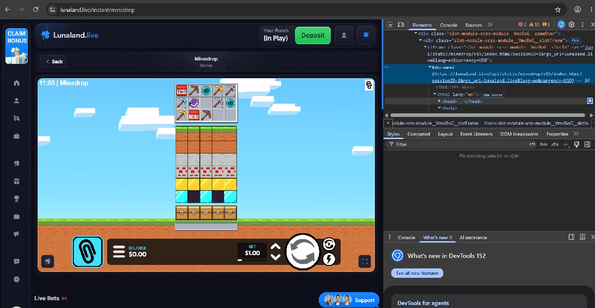
Task: Open DevTools settings gear icon
Action: point(572,24)
